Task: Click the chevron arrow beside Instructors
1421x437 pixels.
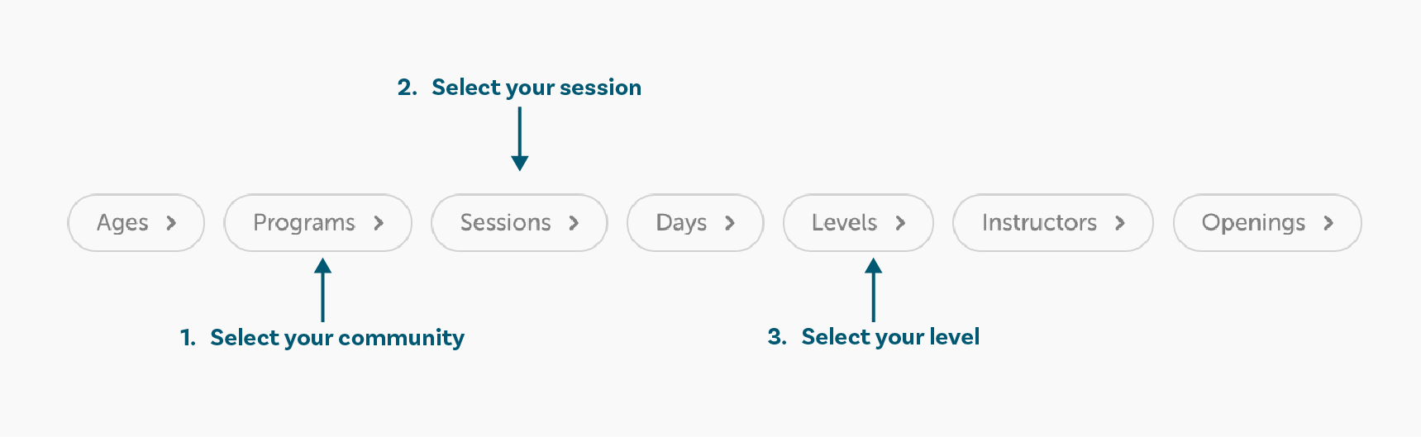Action: pos(1120,223)
